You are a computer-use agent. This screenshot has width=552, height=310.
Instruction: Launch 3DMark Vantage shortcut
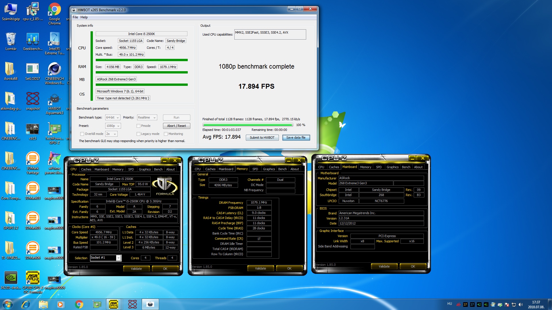(32, 163)
